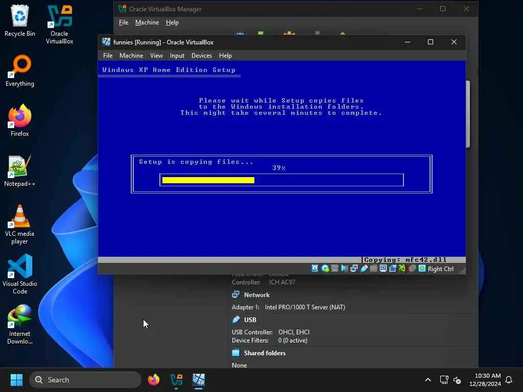Click the muted volume tray icon
This screenshot has width=523, height=392.
tap(457, 380)
